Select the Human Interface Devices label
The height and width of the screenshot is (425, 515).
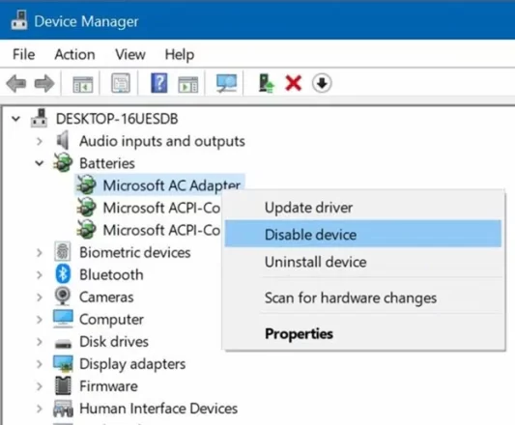coord(158,409)
